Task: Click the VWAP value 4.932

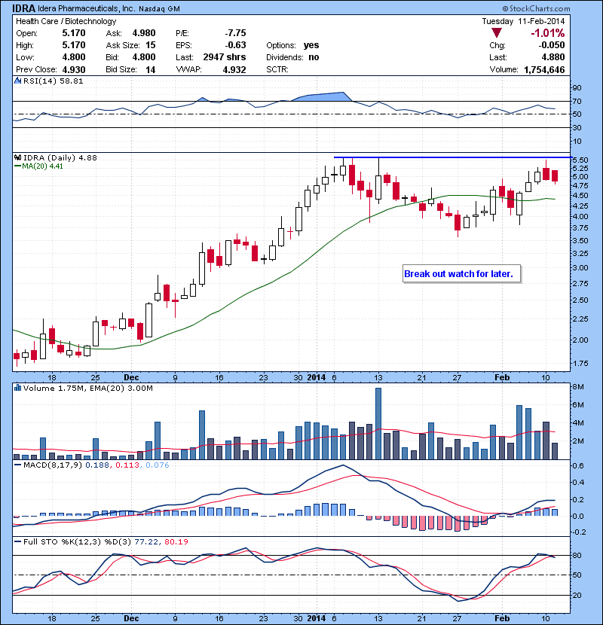Action: tap(234, 70)
